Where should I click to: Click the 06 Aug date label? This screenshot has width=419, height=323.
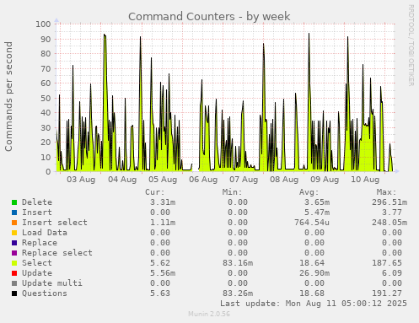click(x=203, y=180)
